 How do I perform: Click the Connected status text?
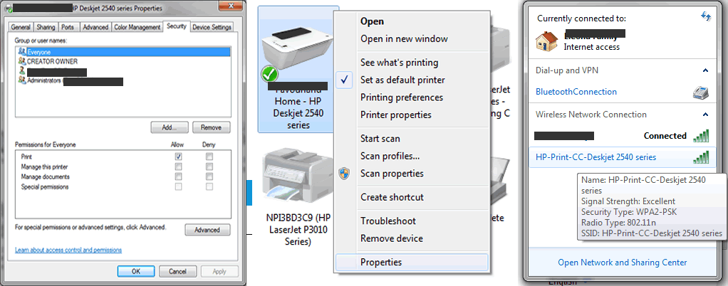pyautogui.click(x=665, y=136)
